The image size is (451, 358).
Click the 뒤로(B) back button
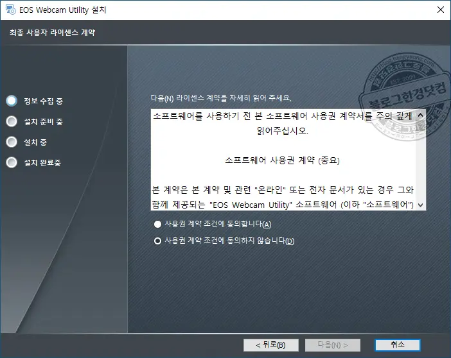coord(270,345)
